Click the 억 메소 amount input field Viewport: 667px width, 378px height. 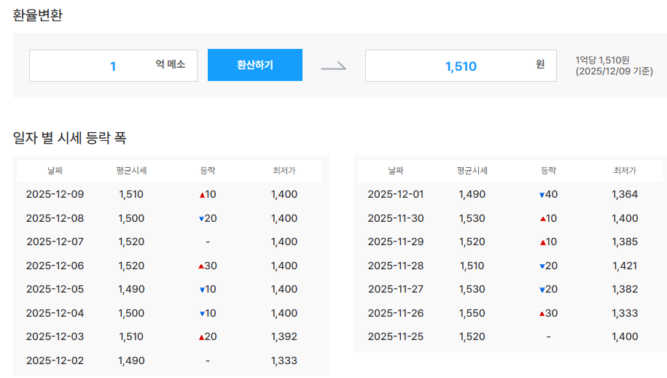113,66
